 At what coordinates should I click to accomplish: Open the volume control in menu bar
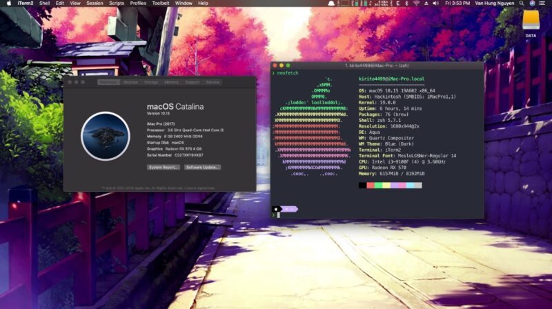(435, 3)
